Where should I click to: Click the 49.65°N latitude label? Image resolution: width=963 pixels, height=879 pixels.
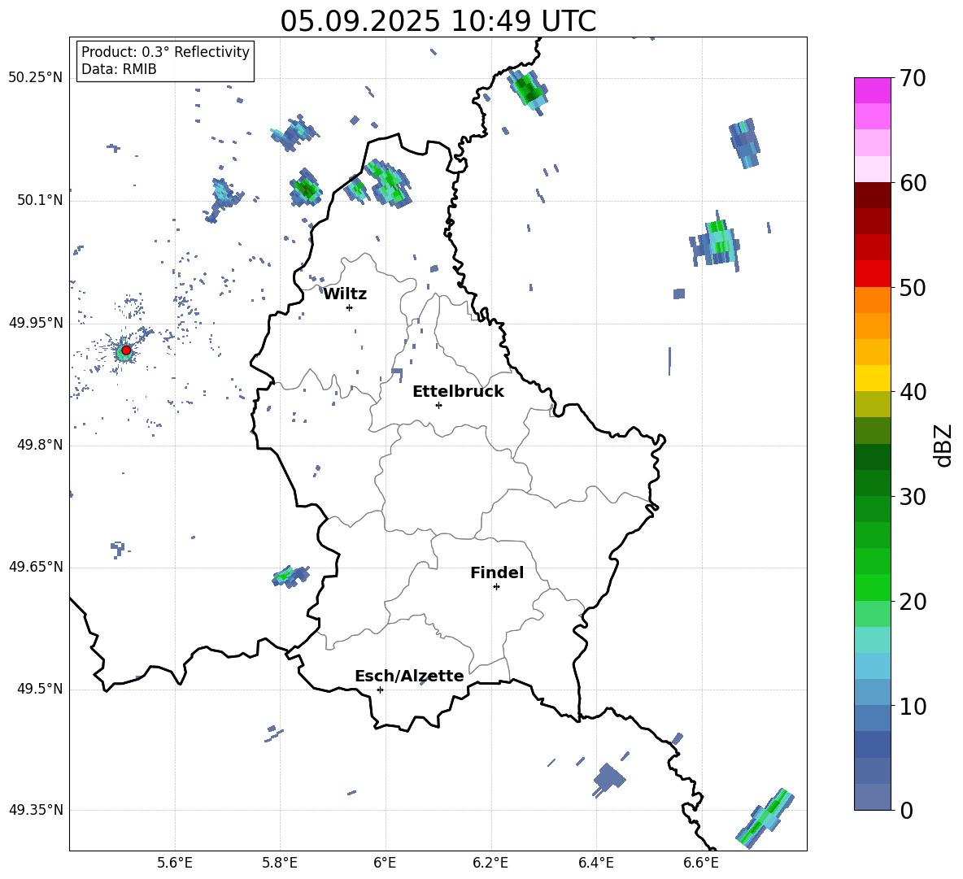coord(36,566)
